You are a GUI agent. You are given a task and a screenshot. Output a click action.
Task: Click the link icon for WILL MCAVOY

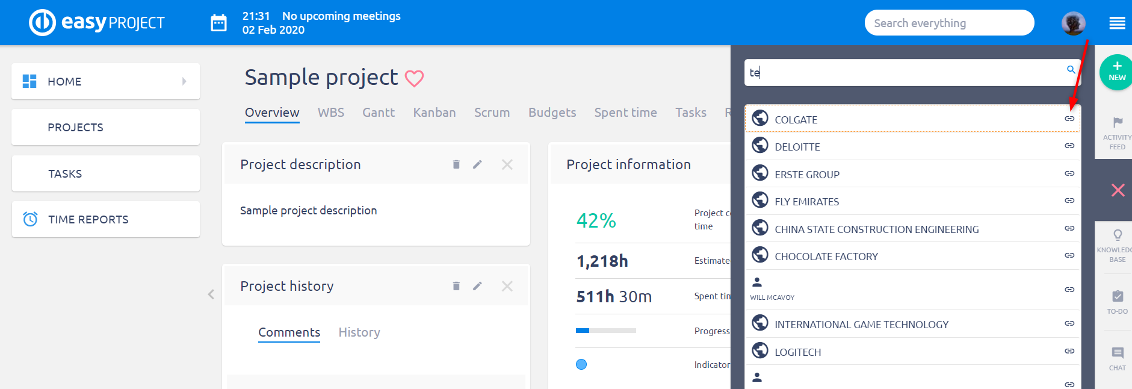1069,290
